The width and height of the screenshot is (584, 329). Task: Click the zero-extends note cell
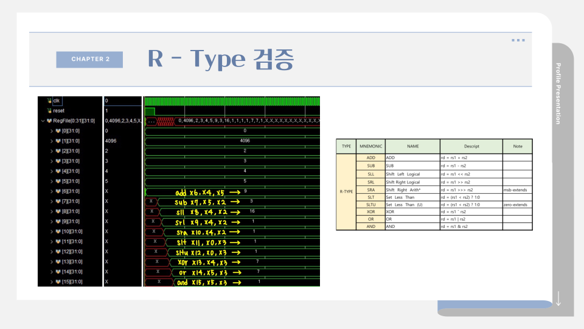click(518, 205)
